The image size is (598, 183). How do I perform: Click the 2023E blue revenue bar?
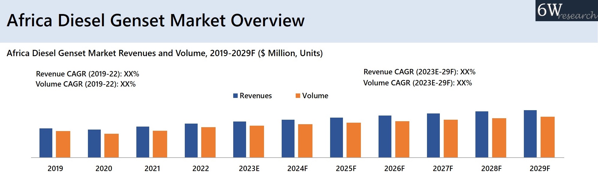click(x=239, y=139)
